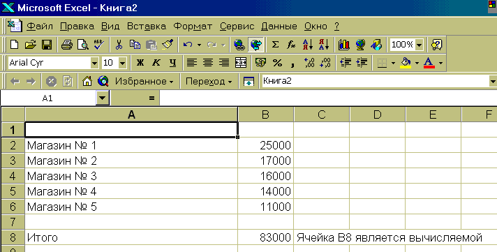Open the Правка menu

[77, 26]
